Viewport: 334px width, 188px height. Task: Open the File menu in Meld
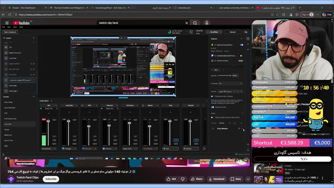(x=4, y=27)
